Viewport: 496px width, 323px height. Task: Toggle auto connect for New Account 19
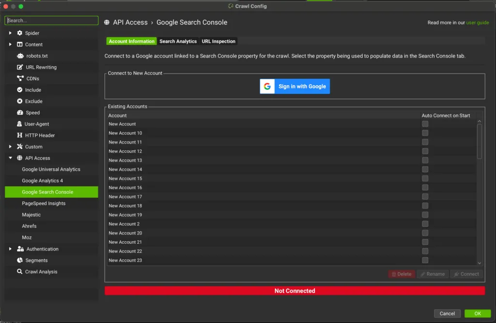[425, 215]
